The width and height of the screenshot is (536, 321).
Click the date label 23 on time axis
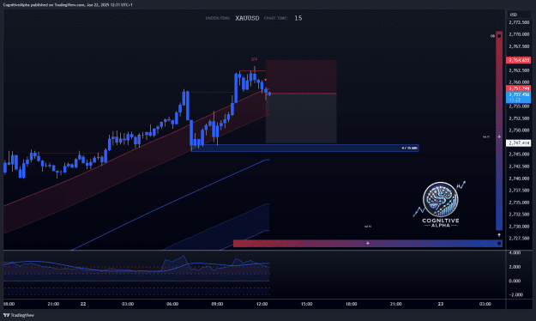441,304
